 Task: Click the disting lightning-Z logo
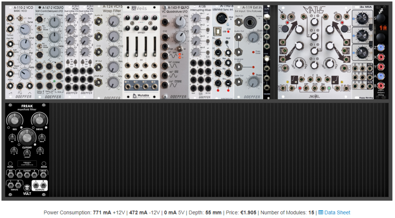click(381, 10)
